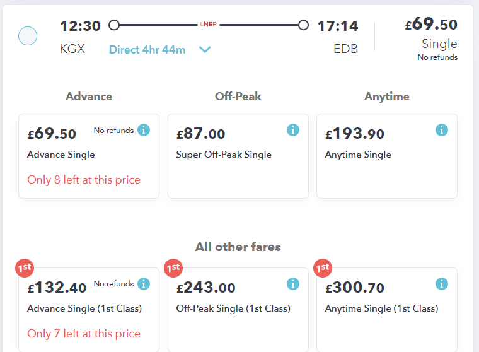Viewport: 479px width, 352px height.
Task: Show info for £193.90 Anytime Single
Action: tap(441, 130)
